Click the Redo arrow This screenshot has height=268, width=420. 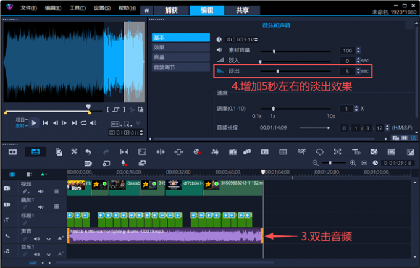pyautogui.click(x=106, y=152)
